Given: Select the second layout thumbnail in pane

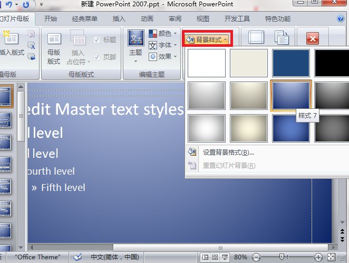Looking at the screenshot, I should (6, 120).
